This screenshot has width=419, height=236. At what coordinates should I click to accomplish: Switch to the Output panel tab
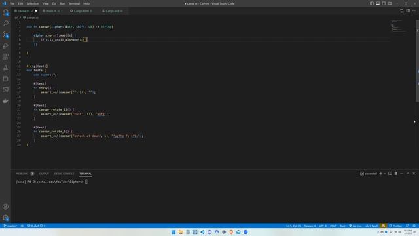pos(44,174)
